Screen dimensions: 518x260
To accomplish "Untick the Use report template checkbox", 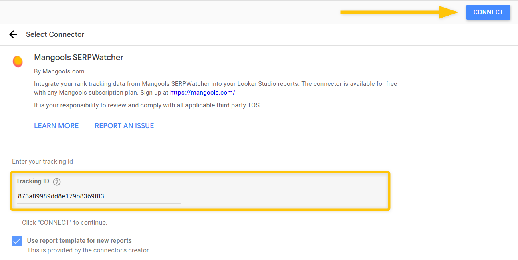I will (x=17, y=241).
